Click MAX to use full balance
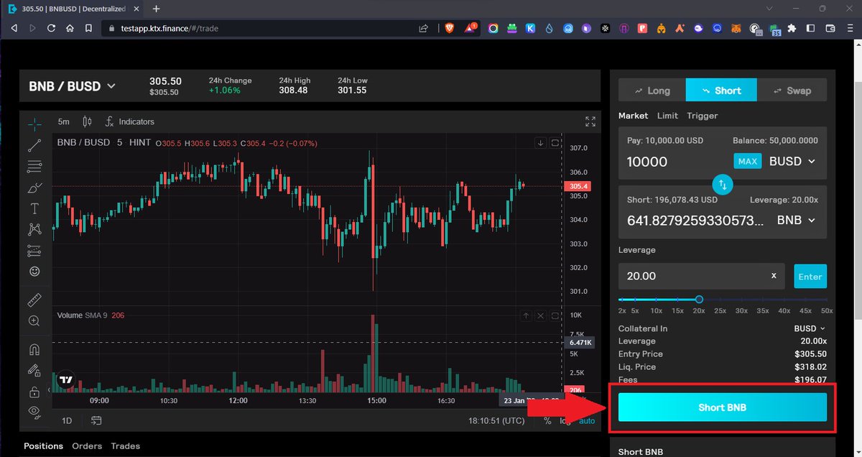Screen dimensions: 862x457 pyautogui.click(x=747, y=161)
